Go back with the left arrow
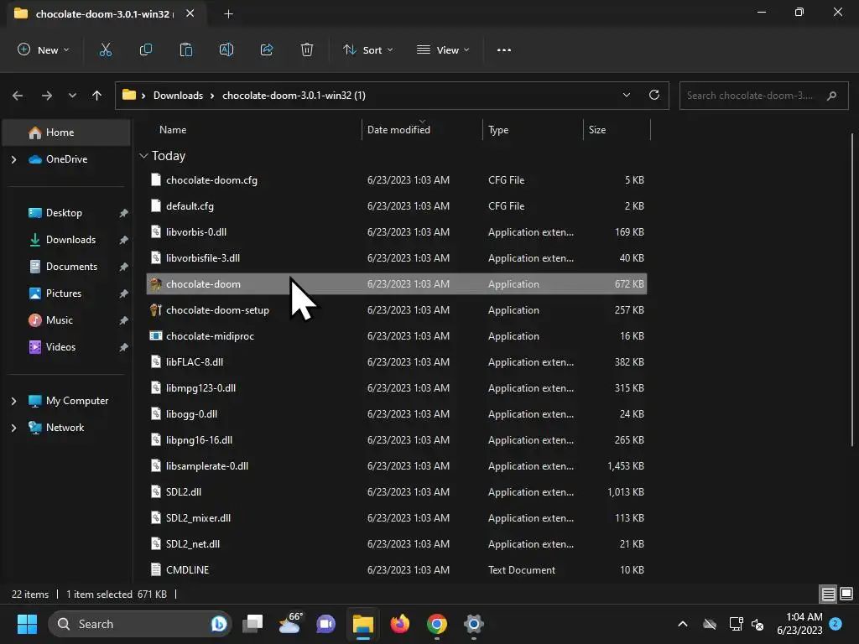This screenshot has height=644, width=859. pos(18,96)
